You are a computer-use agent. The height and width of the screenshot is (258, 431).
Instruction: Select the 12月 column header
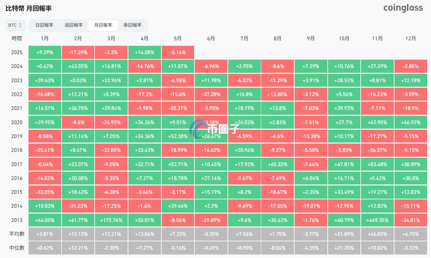[410, 38]
